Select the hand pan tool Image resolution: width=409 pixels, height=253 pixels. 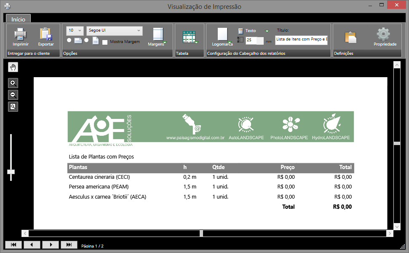(13, 67)
